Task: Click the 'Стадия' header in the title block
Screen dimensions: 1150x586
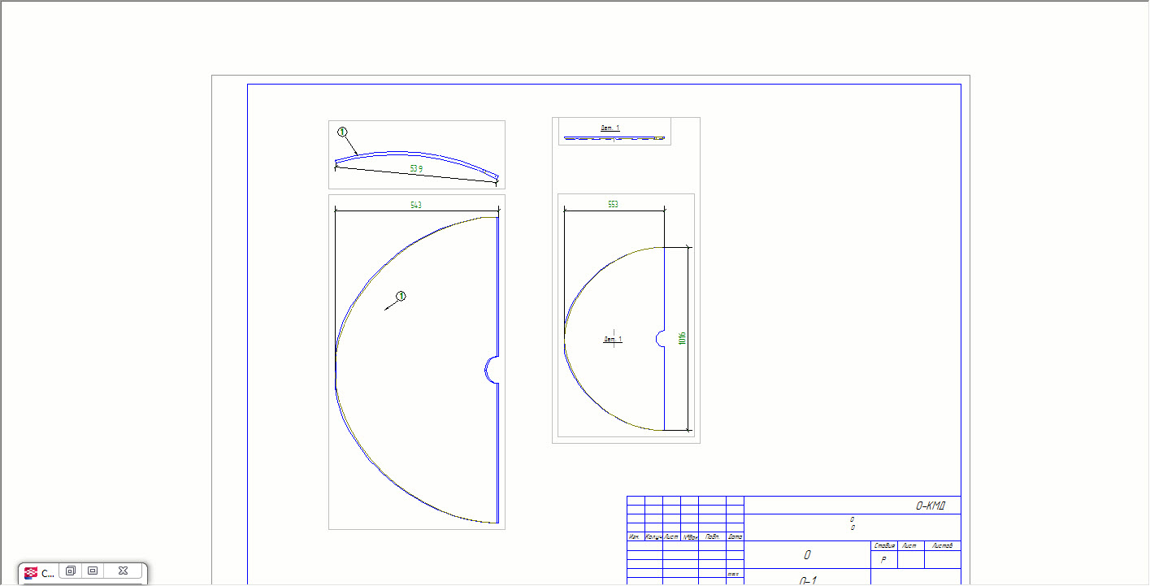Action: [x=884, y=545]
